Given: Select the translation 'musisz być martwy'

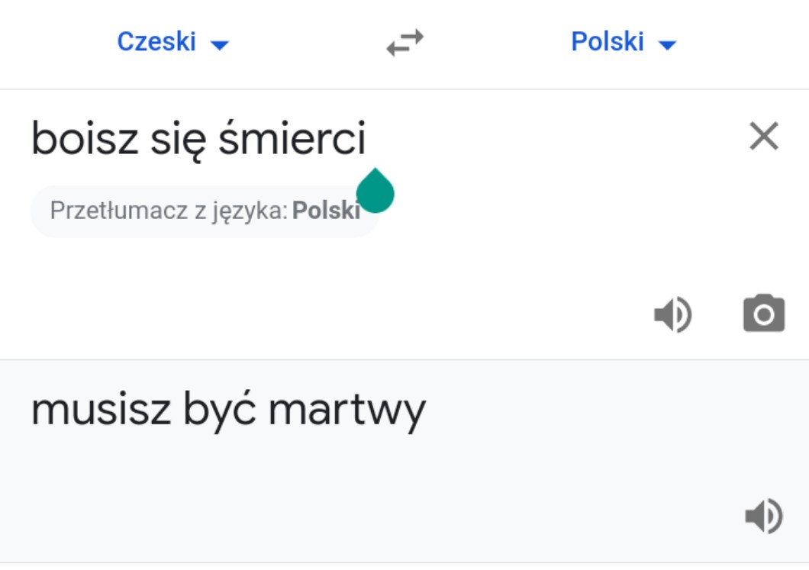Looking at the screenshot, I should 228,411.
